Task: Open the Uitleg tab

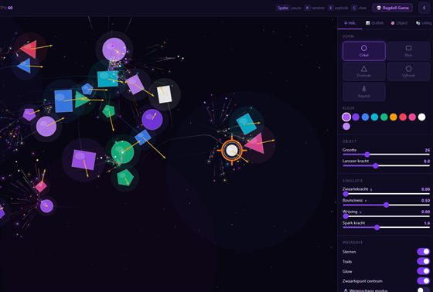Action: (x=424, y=23)
